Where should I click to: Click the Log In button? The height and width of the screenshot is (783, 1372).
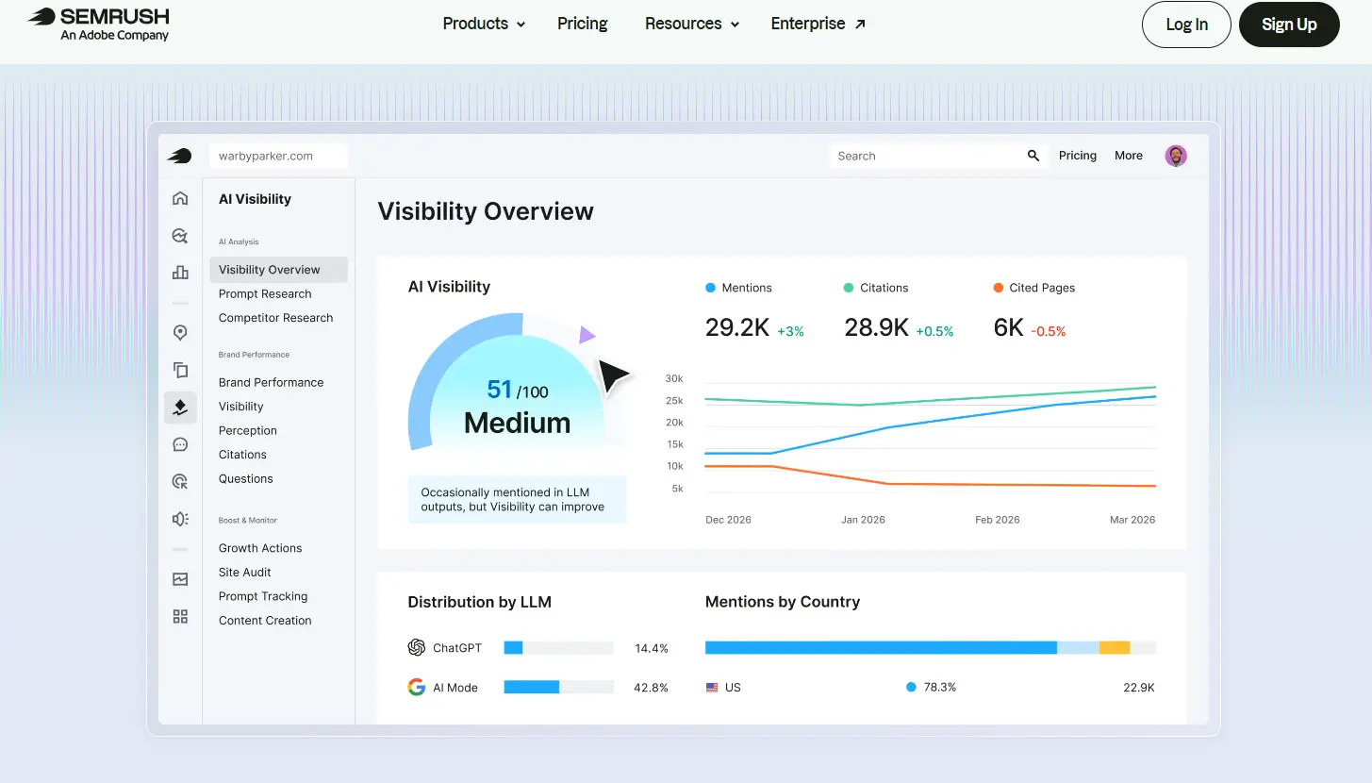(x=1186, y=25)
